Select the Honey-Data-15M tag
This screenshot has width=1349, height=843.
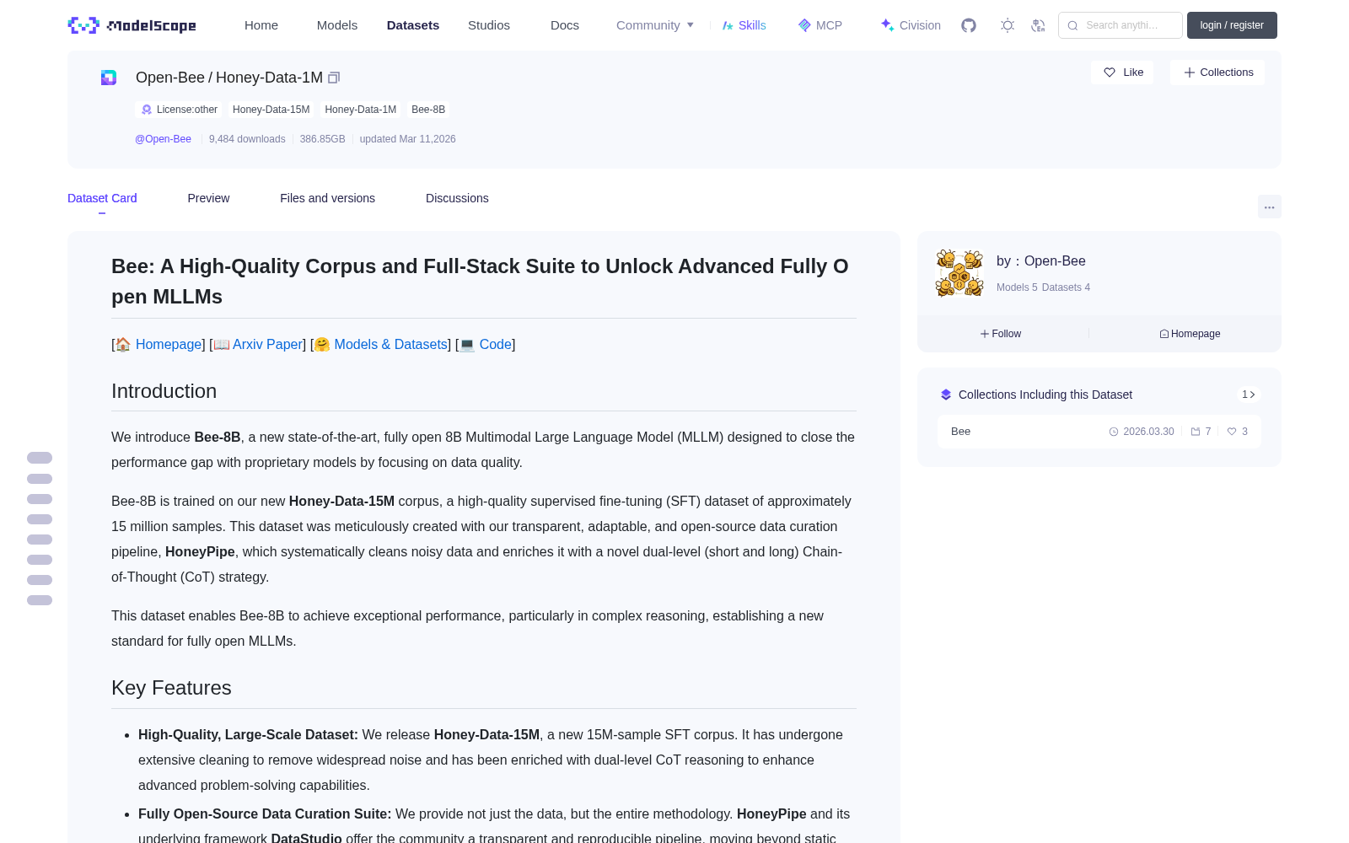[271, 110]
